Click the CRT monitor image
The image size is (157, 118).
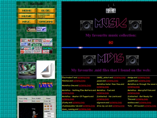46,70
